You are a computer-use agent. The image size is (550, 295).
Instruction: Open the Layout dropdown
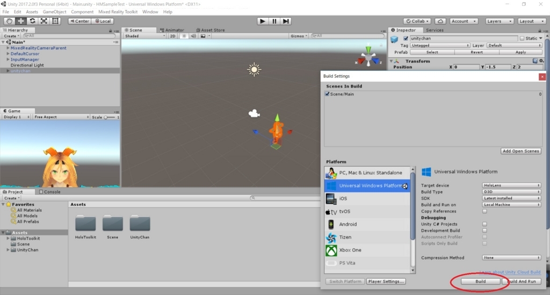click(531, 21)
